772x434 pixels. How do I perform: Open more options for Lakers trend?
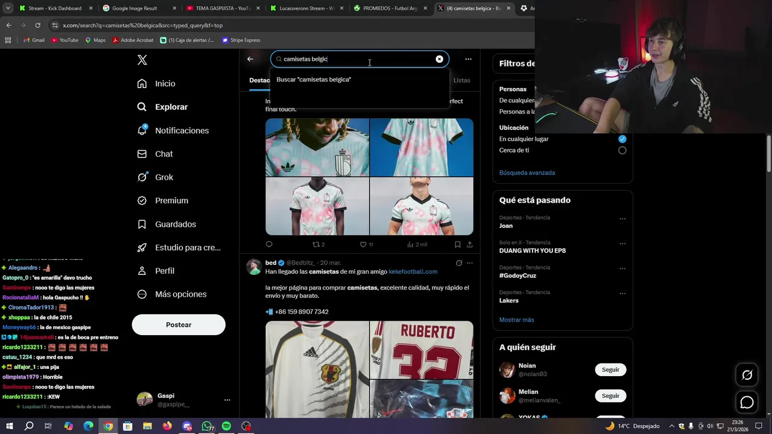click(622, 294)
